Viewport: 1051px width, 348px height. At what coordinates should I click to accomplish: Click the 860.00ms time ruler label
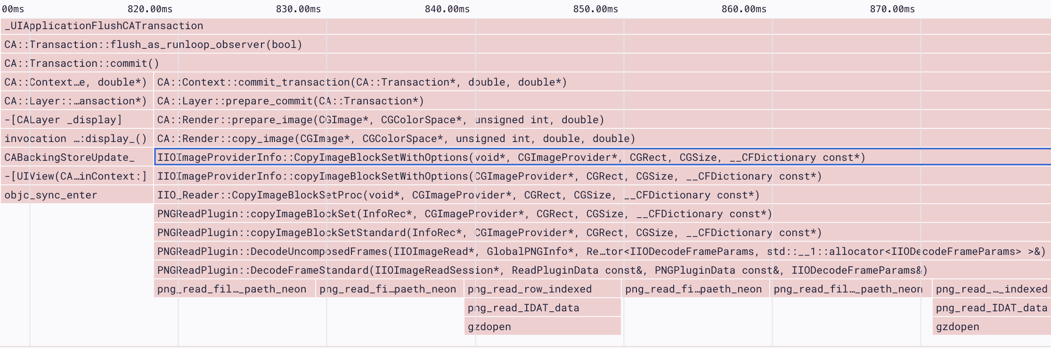(x=744, y=9)
